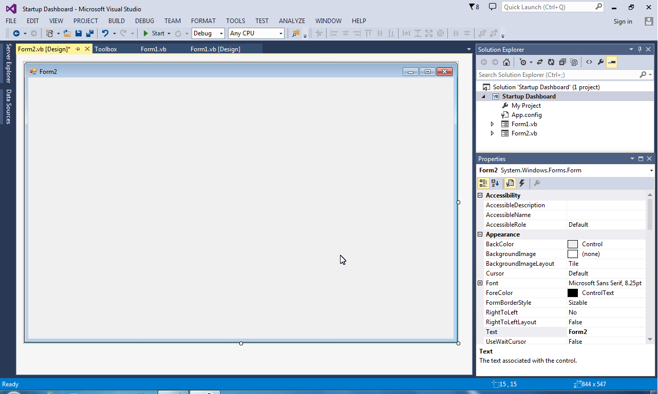Click the Text property value Form2
Screen dimensions: 658x394
[x=578, y=332]
